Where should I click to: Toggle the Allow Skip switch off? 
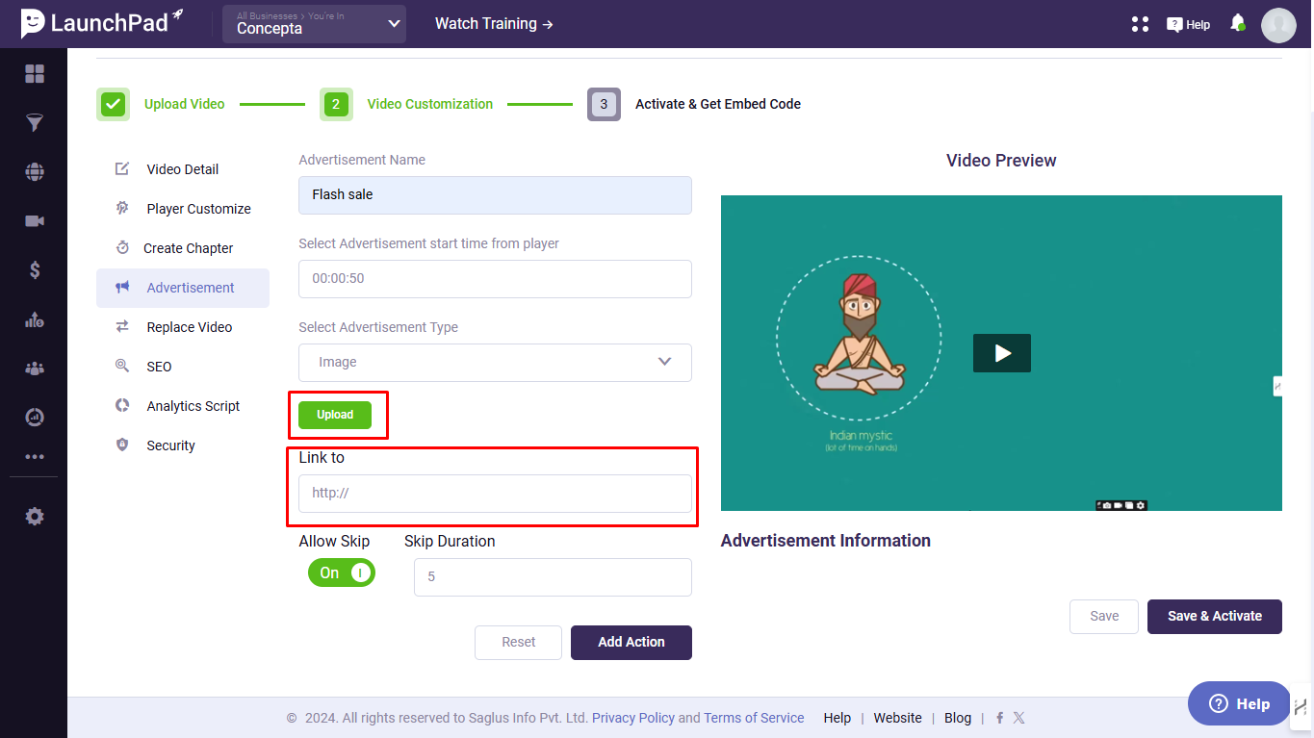[342, 573]
